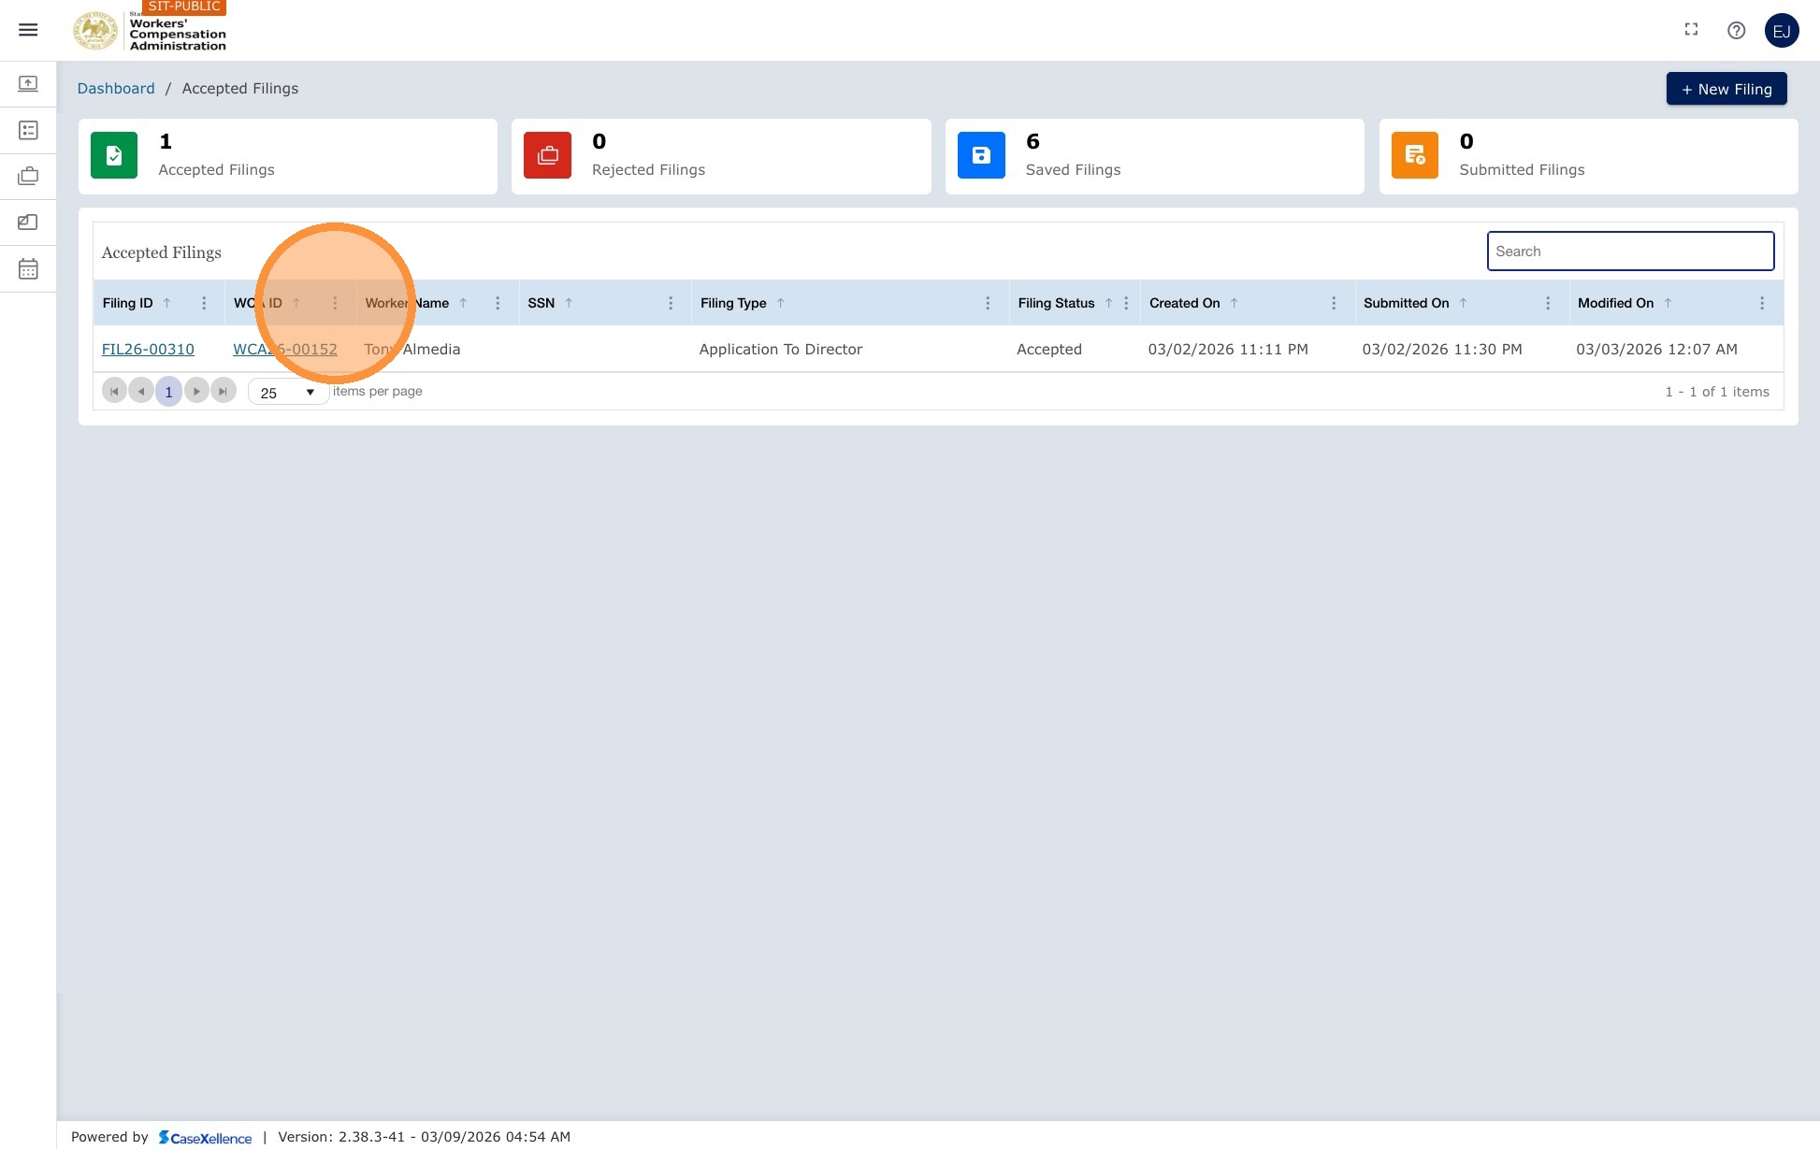Open the briefcase icon in sidebar

coord(28,176)
